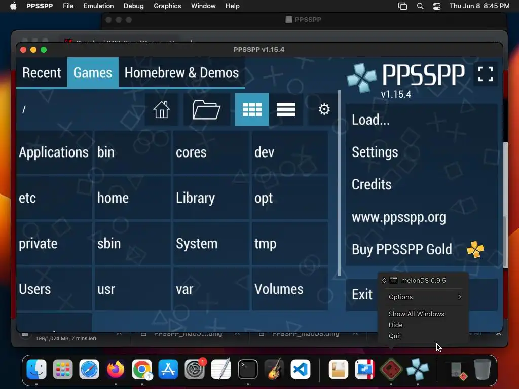Open Visual Studio Code from dock
The image size is (519, 389).
click(301, 369)
